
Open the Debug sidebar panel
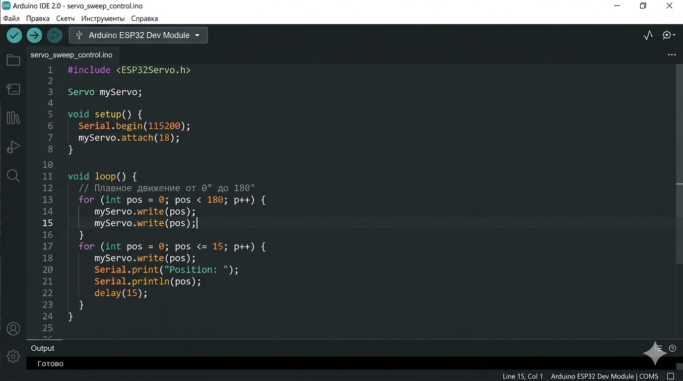coord(13,146)
